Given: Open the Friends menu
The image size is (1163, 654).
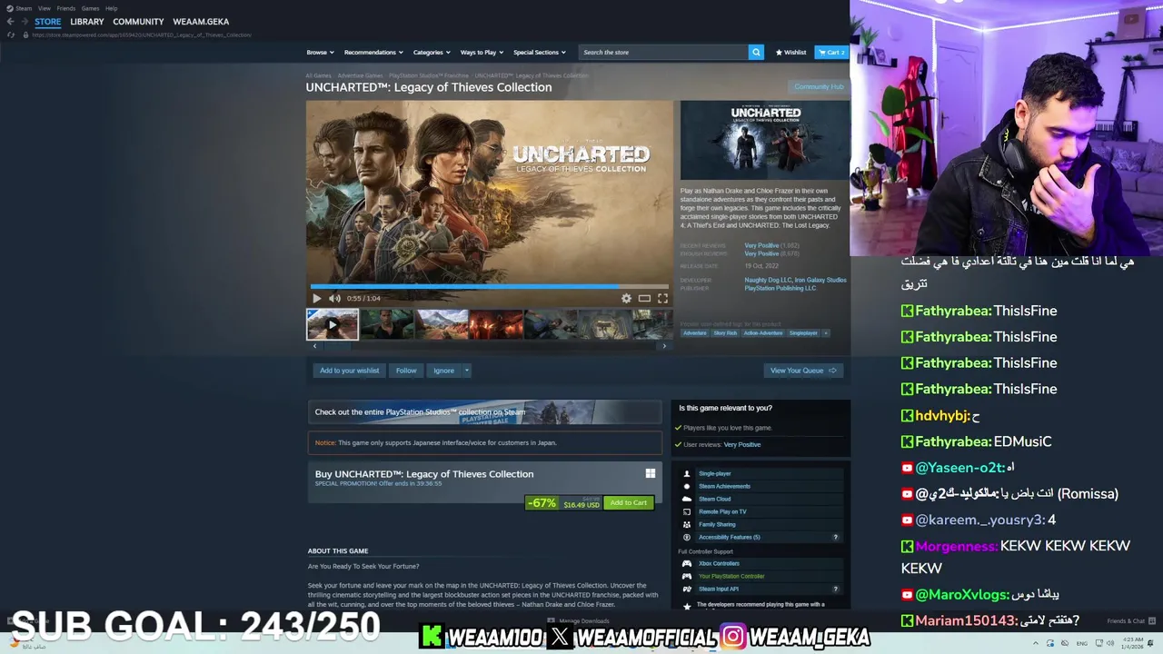Looking at the screenshot, I should 66,8.
